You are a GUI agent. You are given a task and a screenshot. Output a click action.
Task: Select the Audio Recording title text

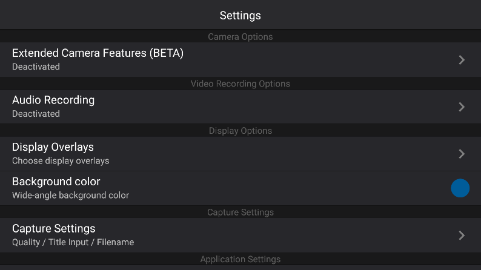click(53, 100)
